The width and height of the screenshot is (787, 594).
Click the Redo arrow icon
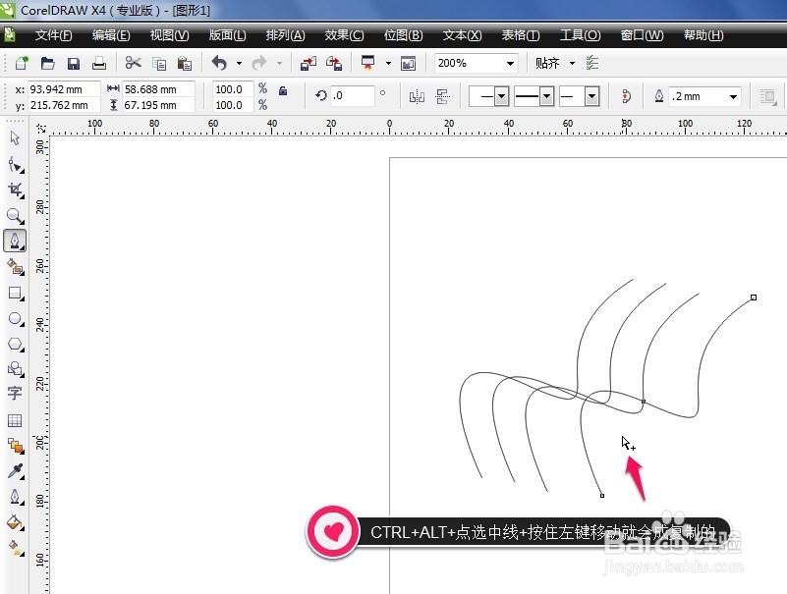click(259, 63)
